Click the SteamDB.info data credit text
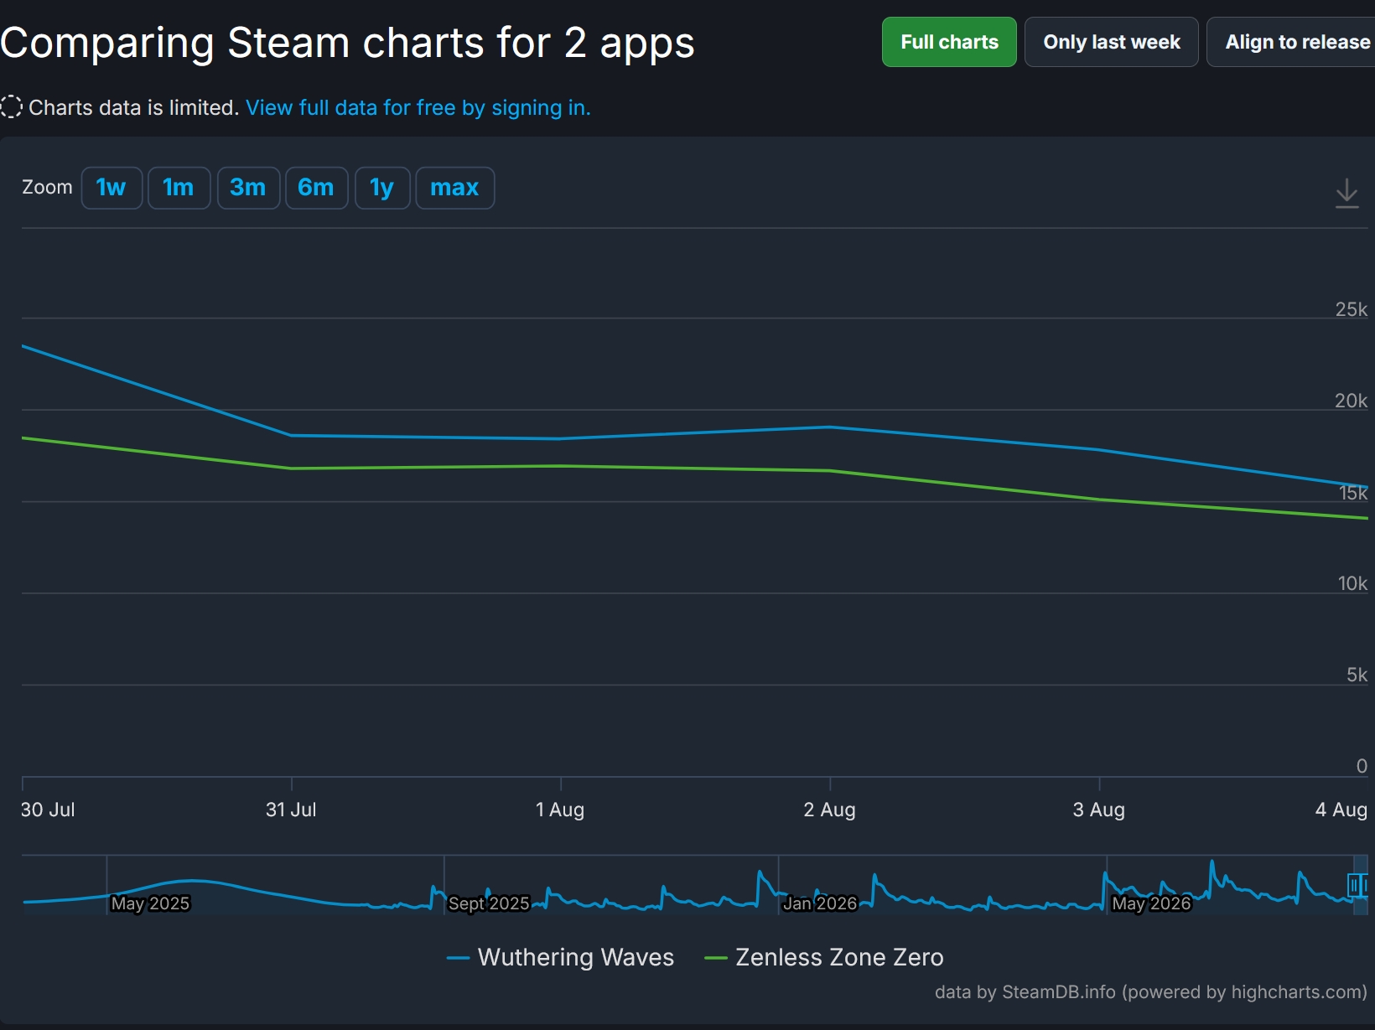Viewport: 1375px width, 1030px height. pos(1150,992)
